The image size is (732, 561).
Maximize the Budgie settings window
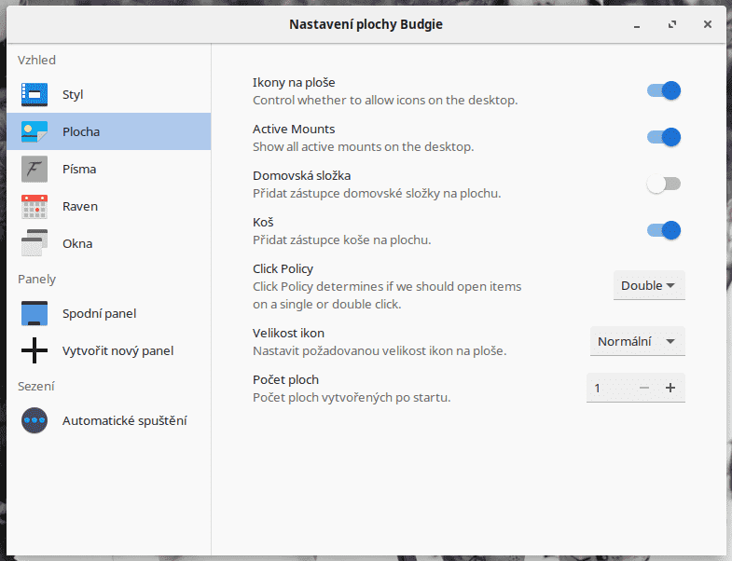pos(671,24)
